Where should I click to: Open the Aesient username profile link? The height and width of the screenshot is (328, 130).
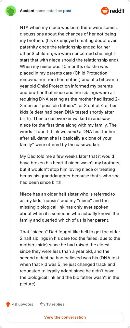tap(27, 11)
